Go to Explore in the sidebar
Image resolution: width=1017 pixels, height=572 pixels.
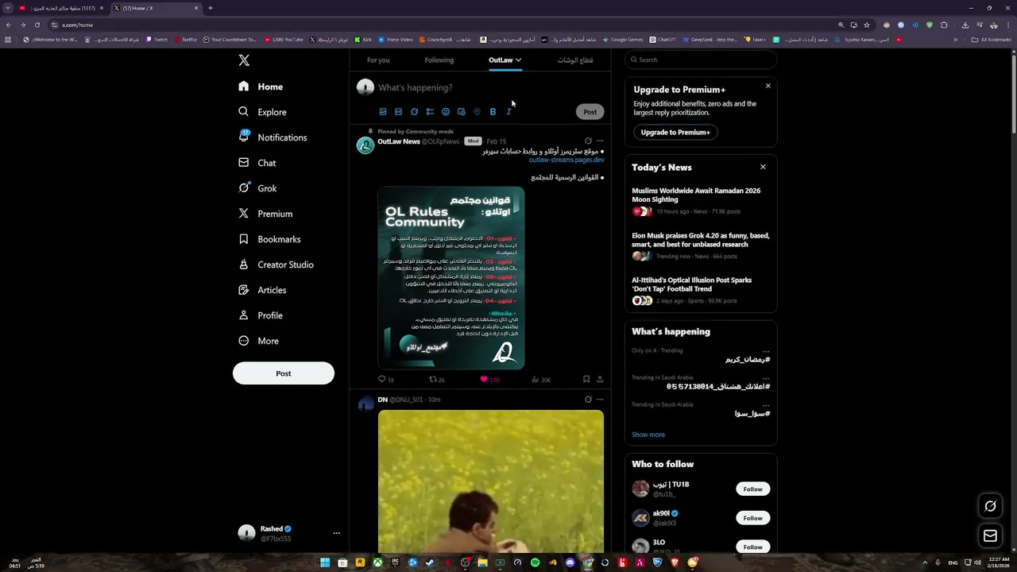262,112
